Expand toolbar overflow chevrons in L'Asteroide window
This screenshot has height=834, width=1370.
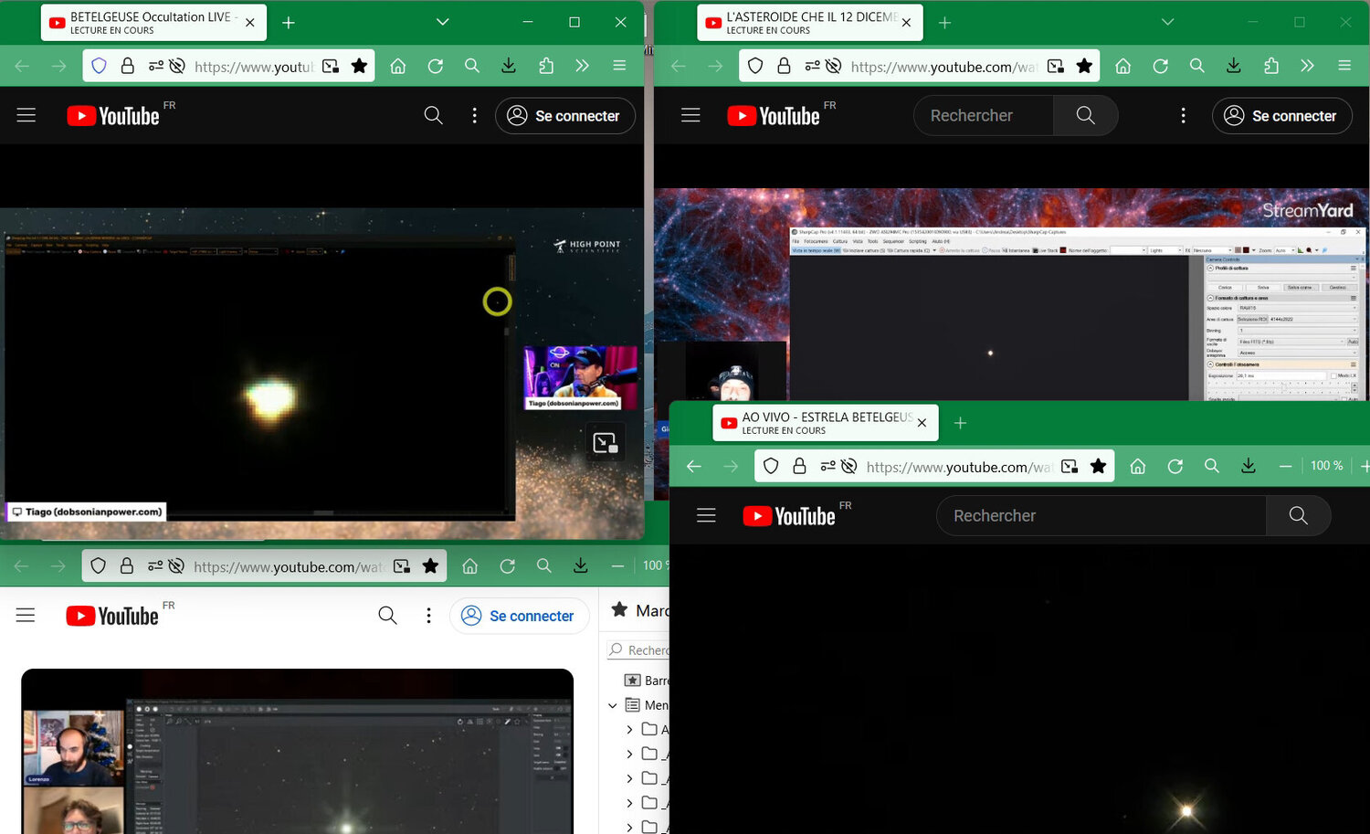(1308, 66)
